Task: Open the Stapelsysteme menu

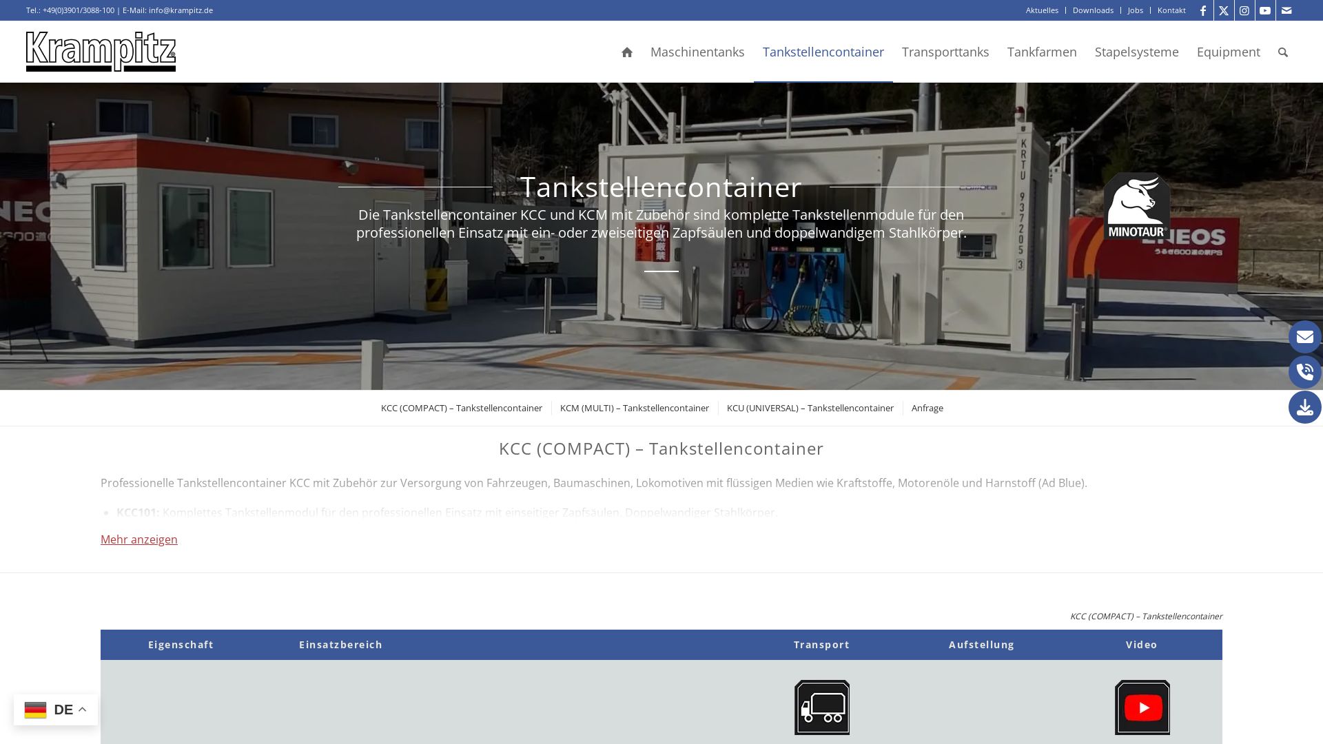Action: (1137, 52)
